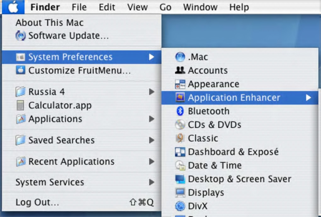Click the Displays monitor icon
The height and width of the screenshot is (217, 321).
point(180,192)
